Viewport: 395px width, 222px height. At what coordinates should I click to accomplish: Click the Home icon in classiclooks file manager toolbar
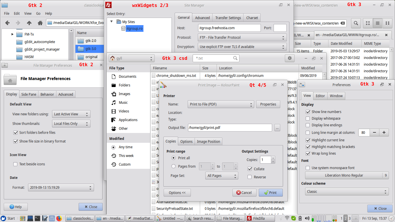(x=40, y=23)
